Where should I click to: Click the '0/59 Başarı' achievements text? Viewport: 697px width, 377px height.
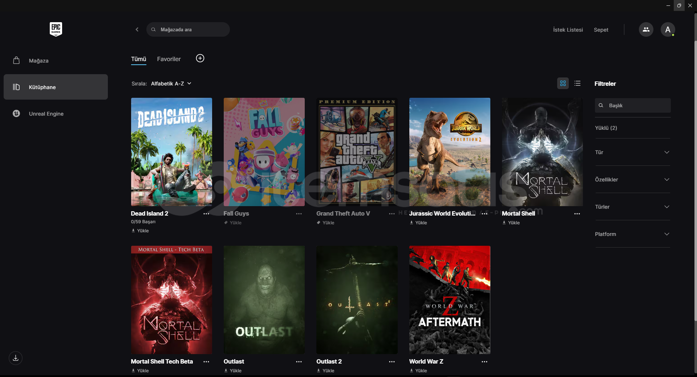pyautogui.click(x=143, y=222)
